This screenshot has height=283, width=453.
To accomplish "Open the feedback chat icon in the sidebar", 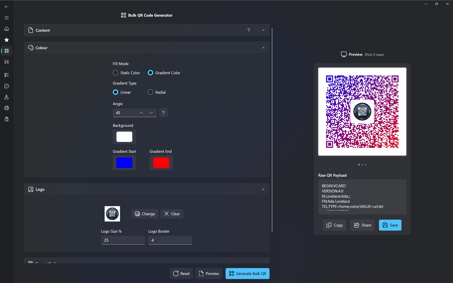I will [x=6, y=86].
